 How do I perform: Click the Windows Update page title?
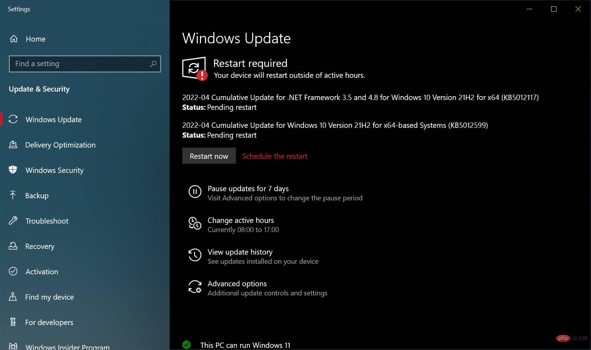(x=237, y=38)
